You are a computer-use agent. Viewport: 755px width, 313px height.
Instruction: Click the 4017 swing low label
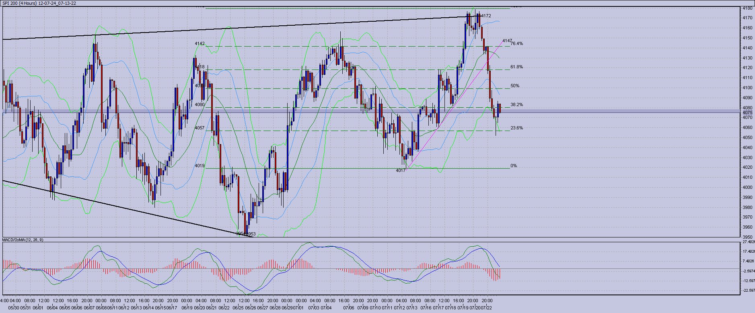[x=401, y=170]
